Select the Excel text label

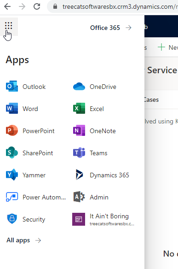(97, 109)
